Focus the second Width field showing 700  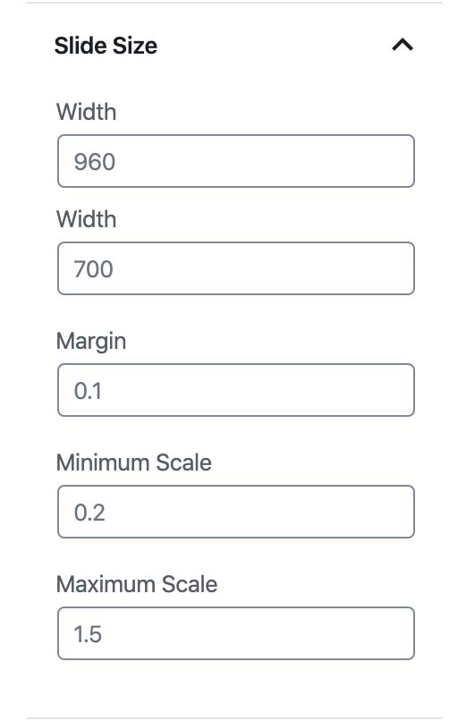point(236,268)
